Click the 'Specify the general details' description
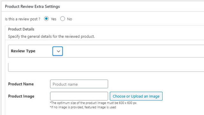 (51, 36)
